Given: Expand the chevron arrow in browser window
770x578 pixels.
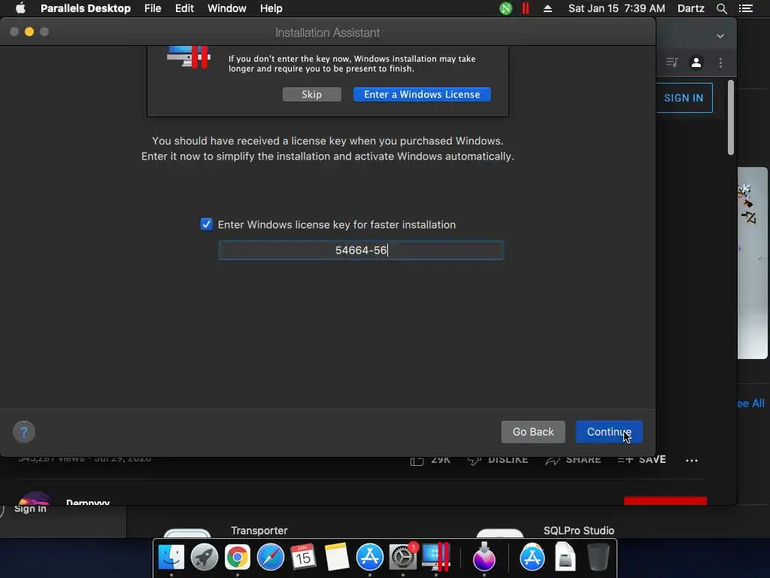Looking at the screenshot, I should pyautogui.click(x=720, y=36).
